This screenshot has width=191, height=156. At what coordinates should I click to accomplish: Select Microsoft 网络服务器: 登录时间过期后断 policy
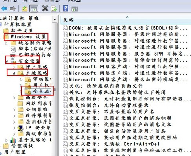(x=128, y=34)
